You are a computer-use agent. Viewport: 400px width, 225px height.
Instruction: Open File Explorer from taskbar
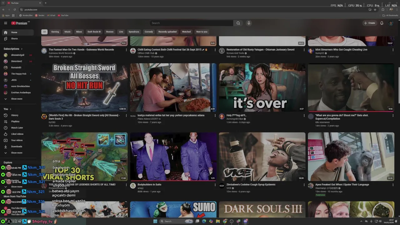coord(218,221)
